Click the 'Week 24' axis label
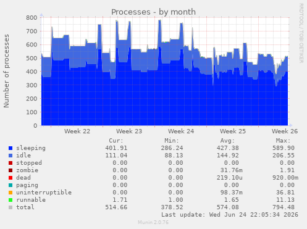 click(x=181, y=131)
